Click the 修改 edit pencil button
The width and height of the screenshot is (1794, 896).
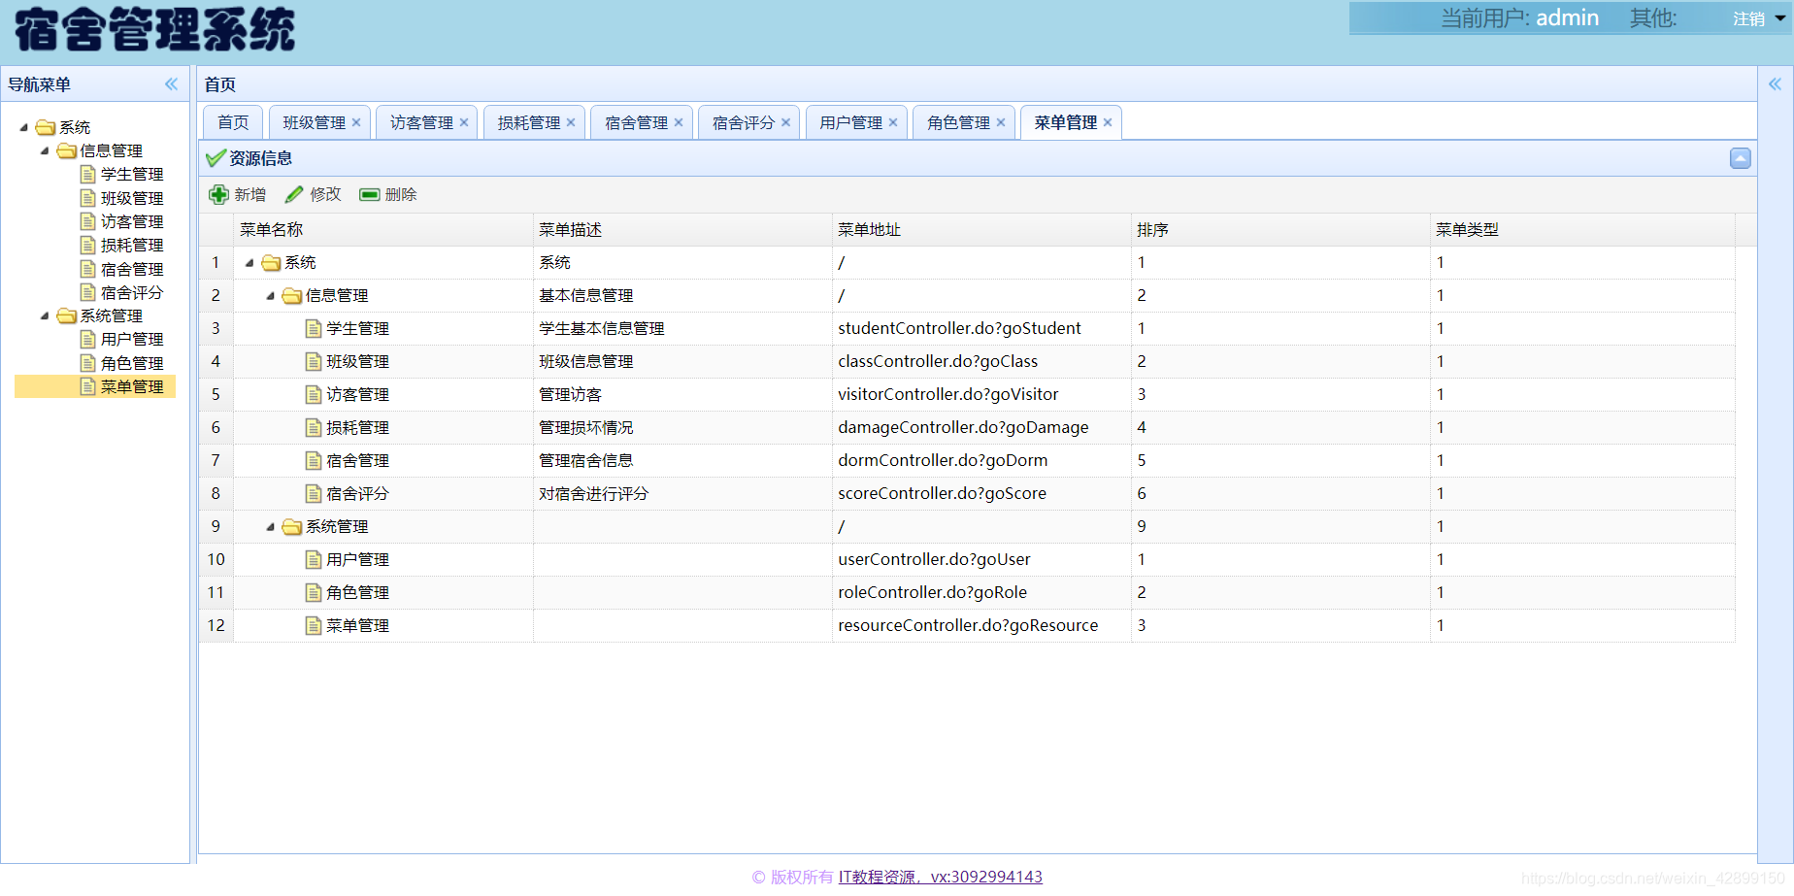pyautogui.click(x=314, y=194)
